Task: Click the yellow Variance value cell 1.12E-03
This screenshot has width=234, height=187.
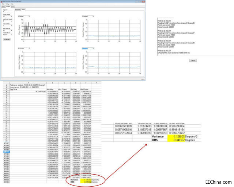Action: coord(176,137)
